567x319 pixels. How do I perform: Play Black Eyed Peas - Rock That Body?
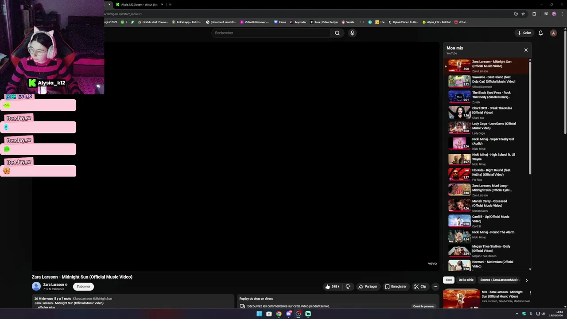click(x=487, y=97)
